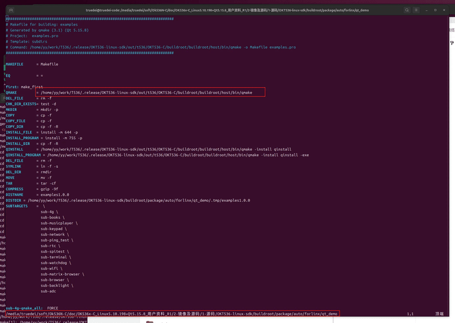Click the 'sub-books' subtarget entry
455x323 pixels.
[50, 218]
